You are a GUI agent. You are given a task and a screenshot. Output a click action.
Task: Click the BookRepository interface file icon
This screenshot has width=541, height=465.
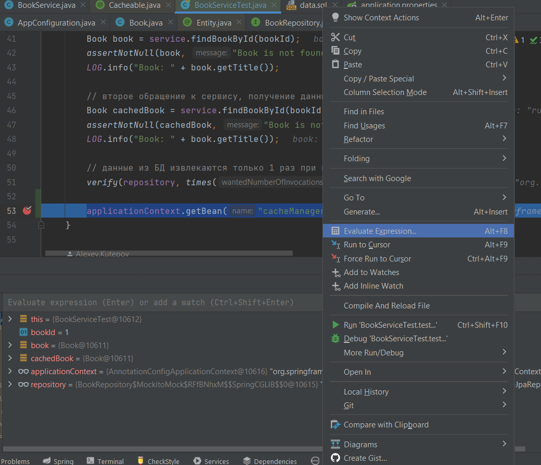pos(255,22)
